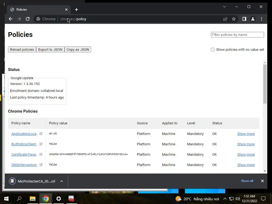
Task: Click external link icon beside DNSInterception...
Action: tap(41, 165)
